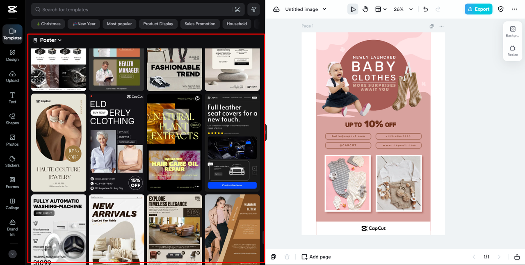Open Page 1 more options menu
Viewport: 525px width, 265px height.
tap(441, 26)
